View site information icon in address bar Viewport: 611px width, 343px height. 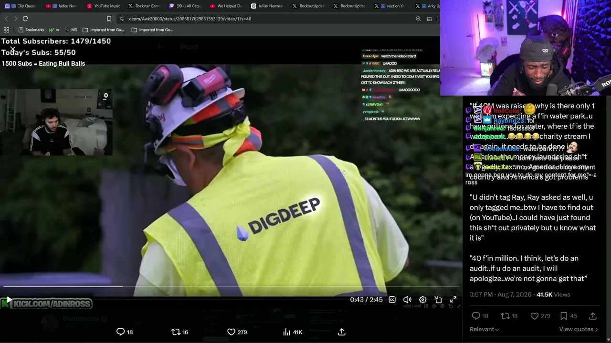pyautogui.click(x=122, y=19)
